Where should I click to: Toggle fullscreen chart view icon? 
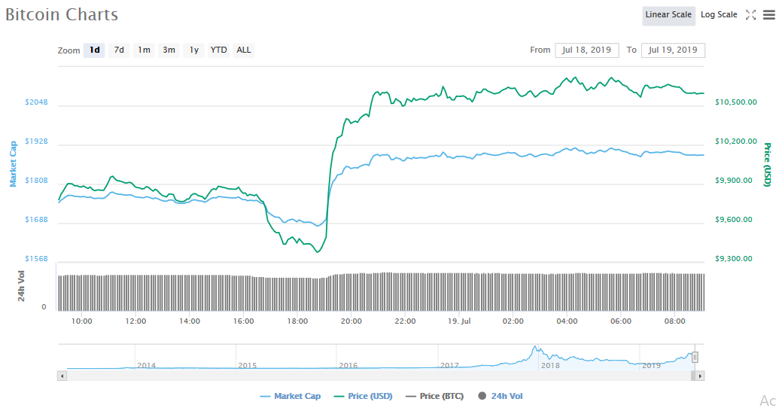[x=750, y=15]
